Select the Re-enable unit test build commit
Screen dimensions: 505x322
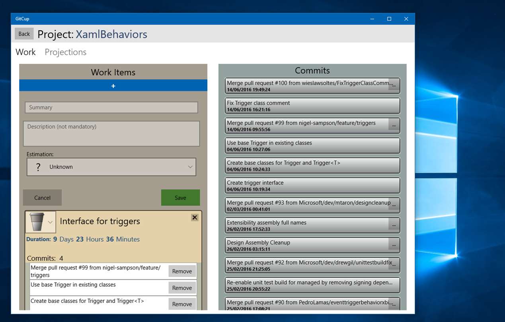coord(312,285)
